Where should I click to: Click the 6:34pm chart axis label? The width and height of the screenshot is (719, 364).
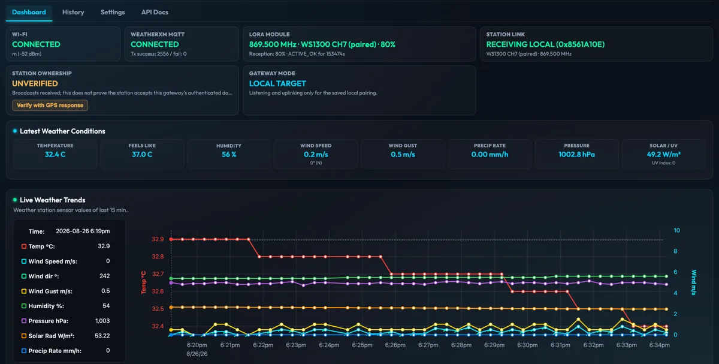659,345
